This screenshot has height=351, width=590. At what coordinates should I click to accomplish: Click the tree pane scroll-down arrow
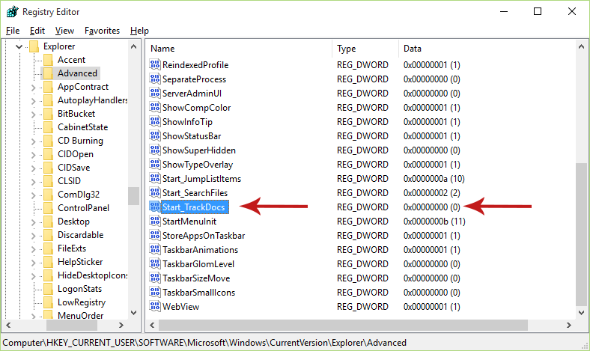(x=133, y=312)
